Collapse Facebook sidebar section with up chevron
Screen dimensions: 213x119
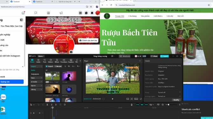click(23, 67)
